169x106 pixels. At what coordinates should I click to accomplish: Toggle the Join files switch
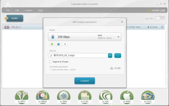click(160, 18)
